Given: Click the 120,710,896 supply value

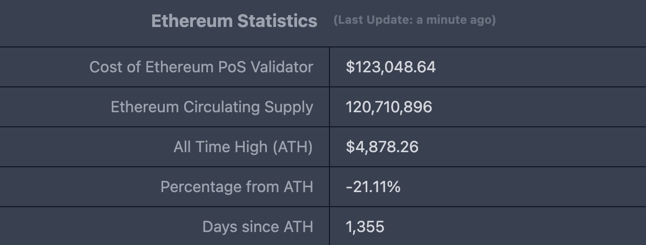Looking at the screenshot, I should click(x=389, y=107).
